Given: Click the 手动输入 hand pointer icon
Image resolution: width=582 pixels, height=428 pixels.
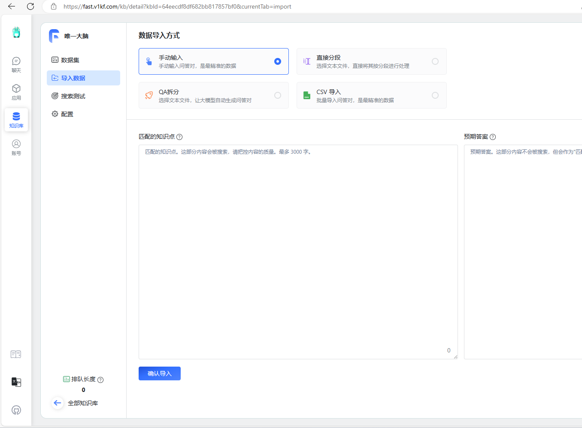Looking at the screenshot, I should [x=149, y=61].
